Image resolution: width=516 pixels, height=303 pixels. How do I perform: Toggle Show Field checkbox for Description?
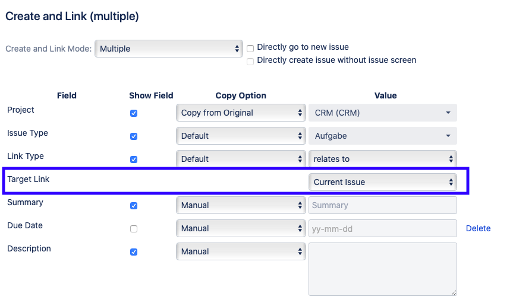click(x=134, y=252)
